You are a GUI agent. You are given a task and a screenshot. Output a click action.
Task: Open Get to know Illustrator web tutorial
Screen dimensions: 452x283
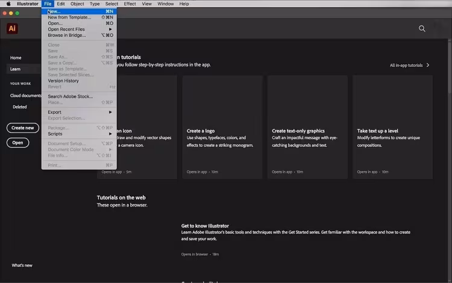[x=205, y=226]
